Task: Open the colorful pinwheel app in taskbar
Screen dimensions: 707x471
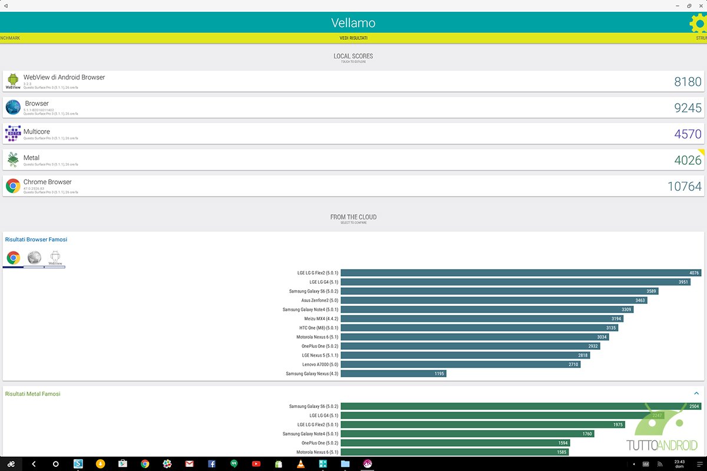Action: pyautogui.click(x=167, y=464)
